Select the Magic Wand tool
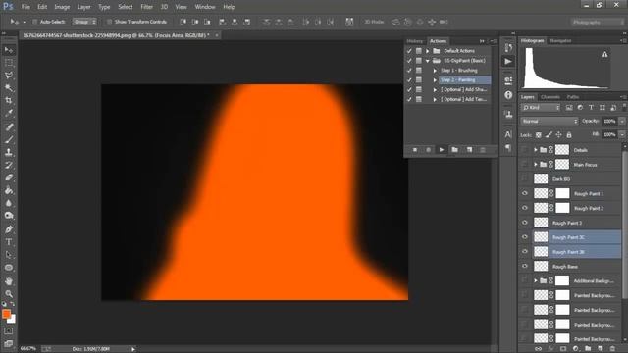This screenshot has height=353, width=628. (9, 87)
